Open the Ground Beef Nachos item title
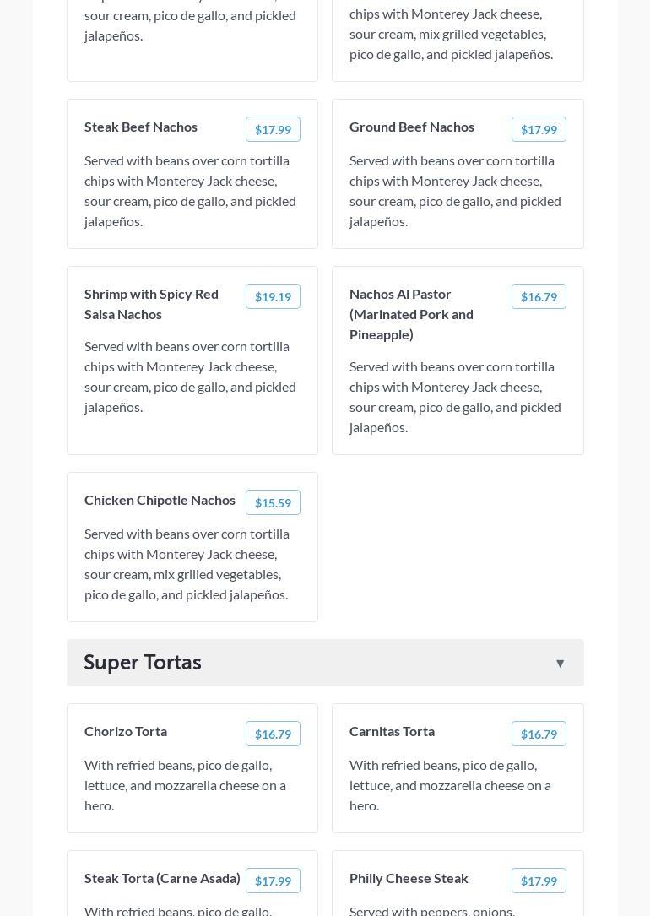The image size is (650, 916). pos(412,127)
